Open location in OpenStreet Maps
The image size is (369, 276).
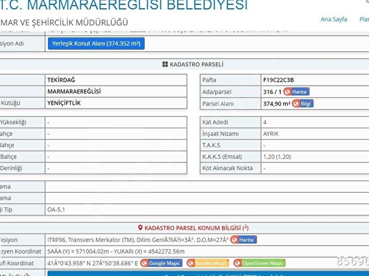pos(259,263)
